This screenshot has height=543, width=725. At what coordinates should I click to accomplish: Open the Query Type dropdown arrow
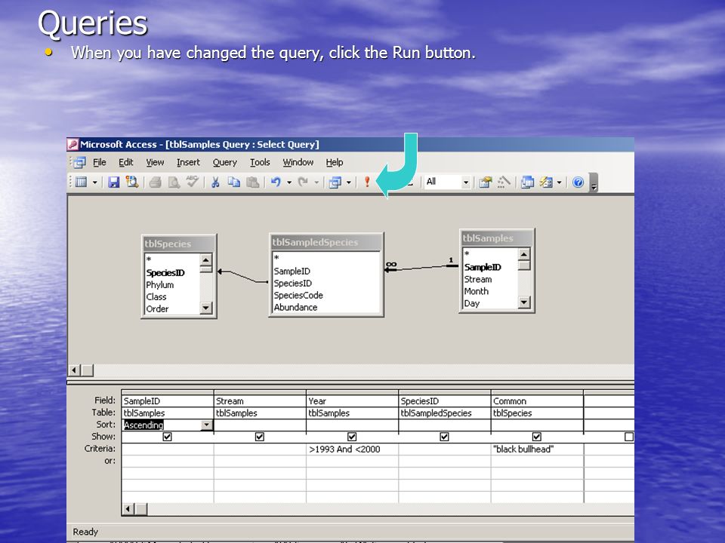pyautogui.click(x=349, y=183)
